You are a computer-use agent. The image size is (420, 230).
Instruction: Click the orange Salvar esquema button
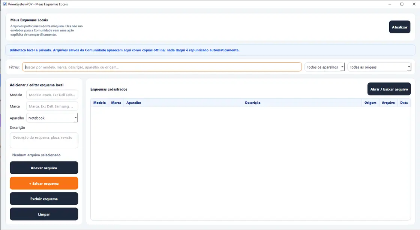[44, 184]
